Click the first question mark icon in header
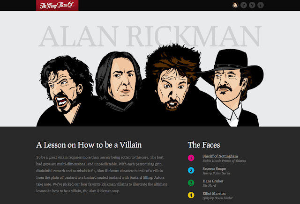300x204 pixels. click(x=244, y=5)
